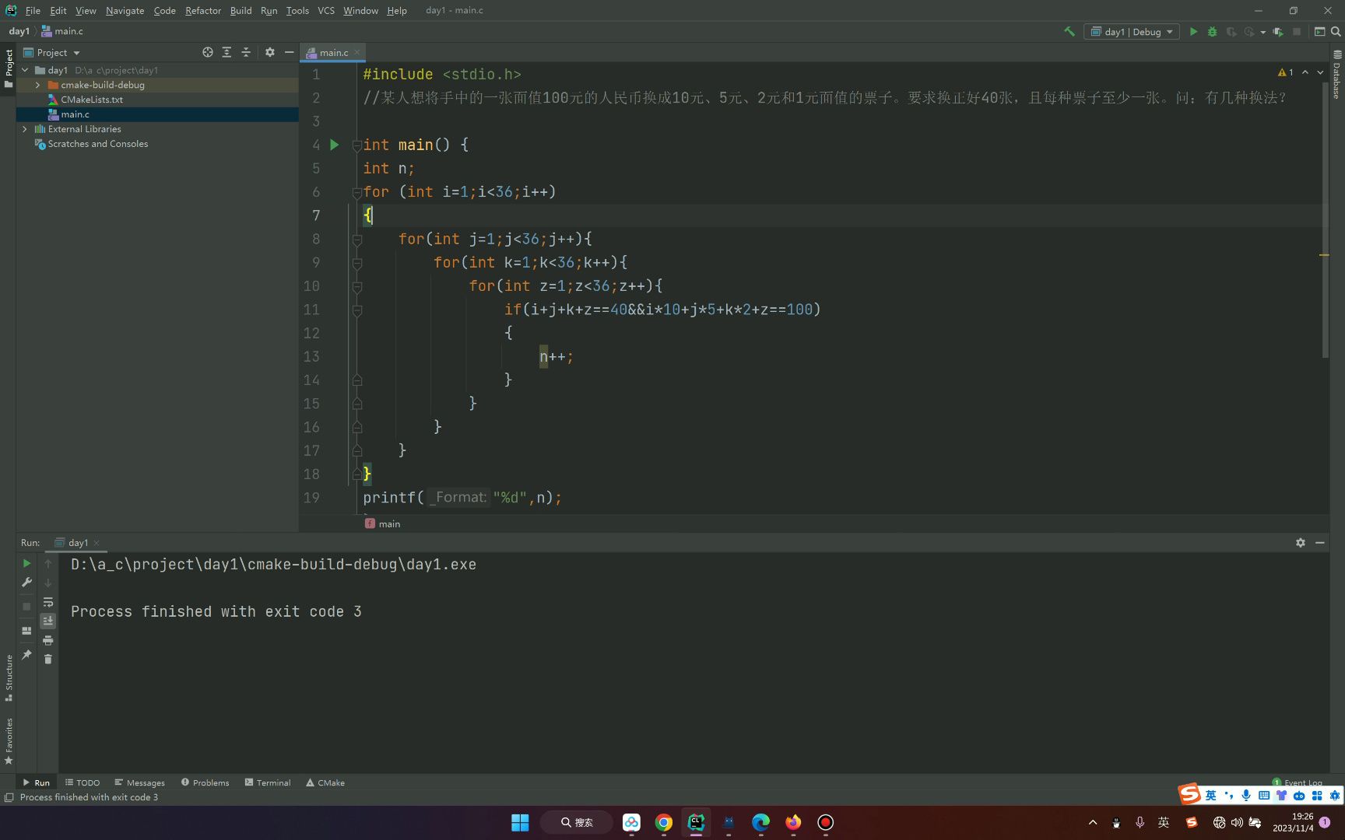This screenshot has width=1345, height=840.
Task: Toggle scroll to end in Run console
Action: pos(48,621)
